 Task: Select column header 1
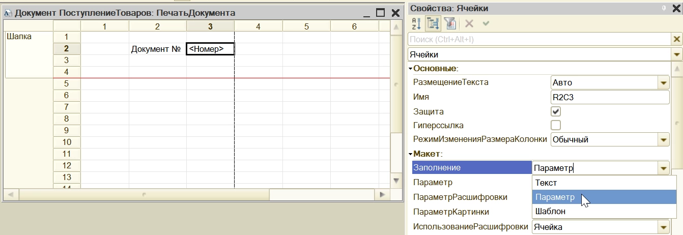pyautogui.click(x=105, y=26)
